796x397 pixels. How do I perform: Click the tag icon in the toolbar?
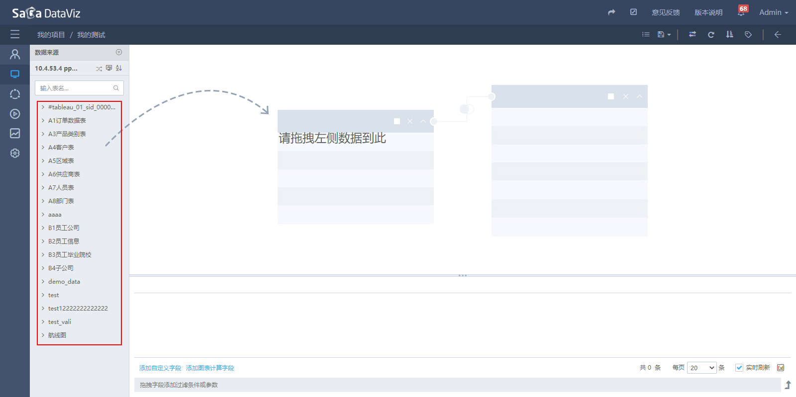748,35
